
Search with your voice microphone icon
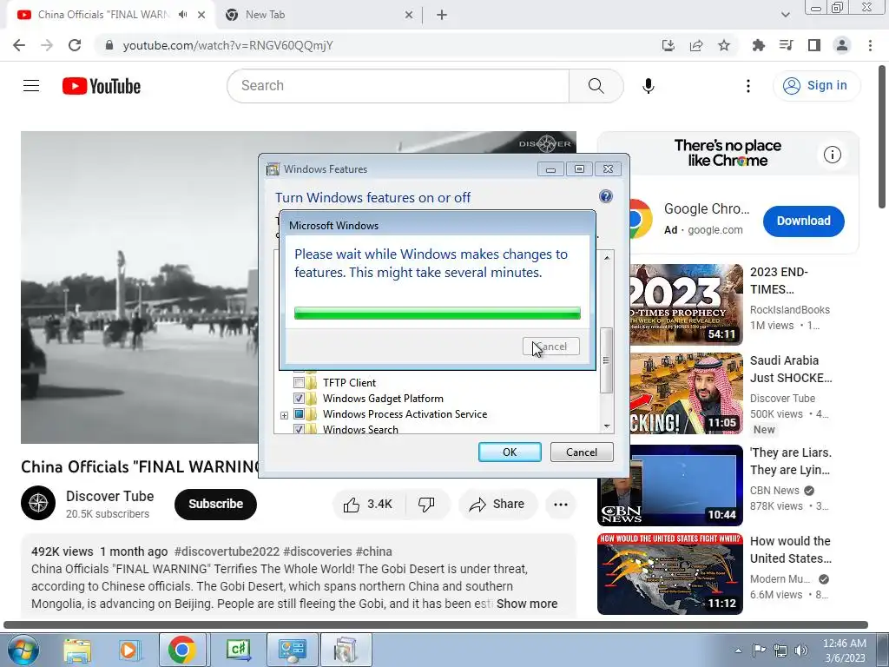click(649, 86)
